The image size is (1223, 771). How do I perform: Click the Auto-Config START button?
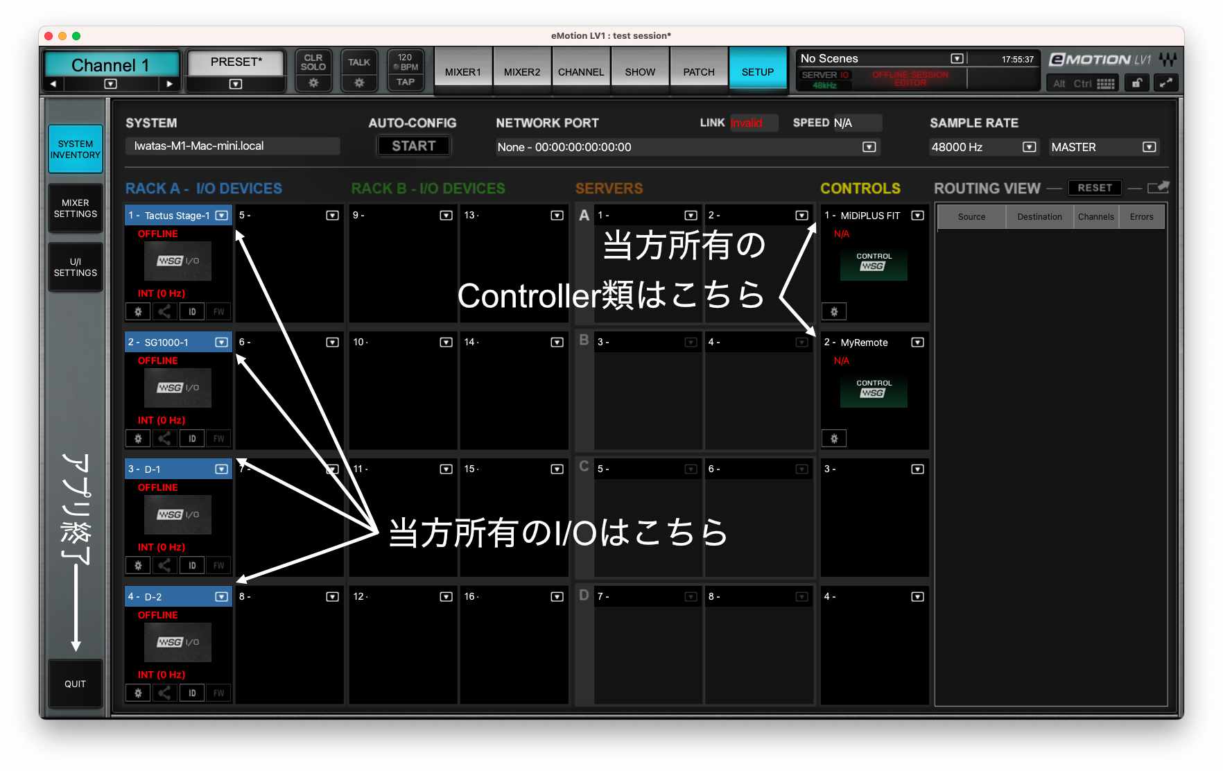[x=413, y=146]
